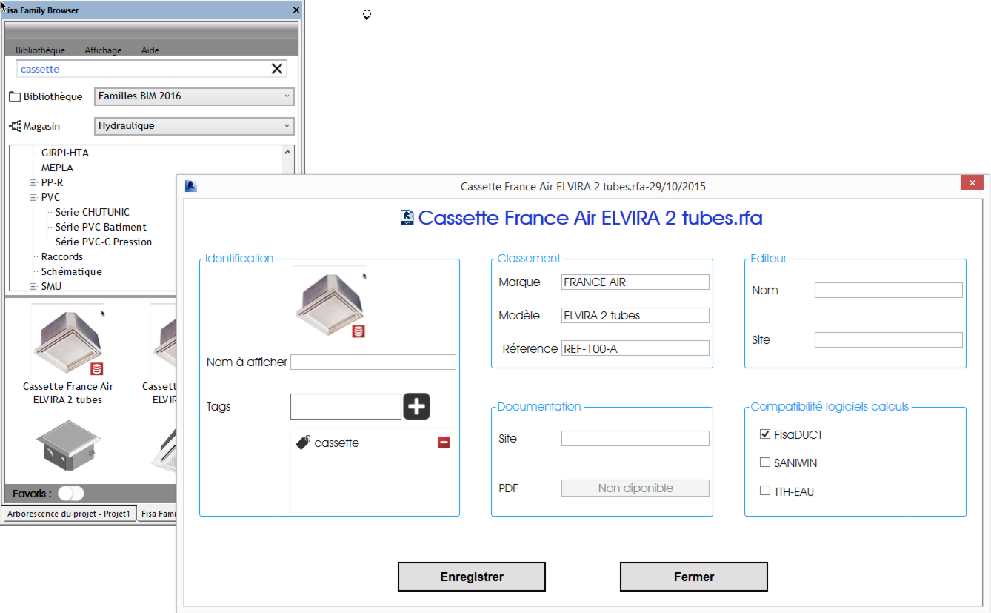Open the Affichage menu
Screen dimensions: 991x613
click(103, 50)
